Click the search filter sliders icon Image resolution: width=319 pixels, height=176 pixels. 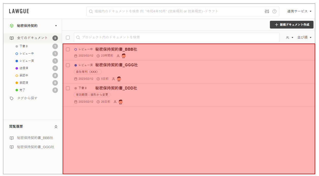267,11
